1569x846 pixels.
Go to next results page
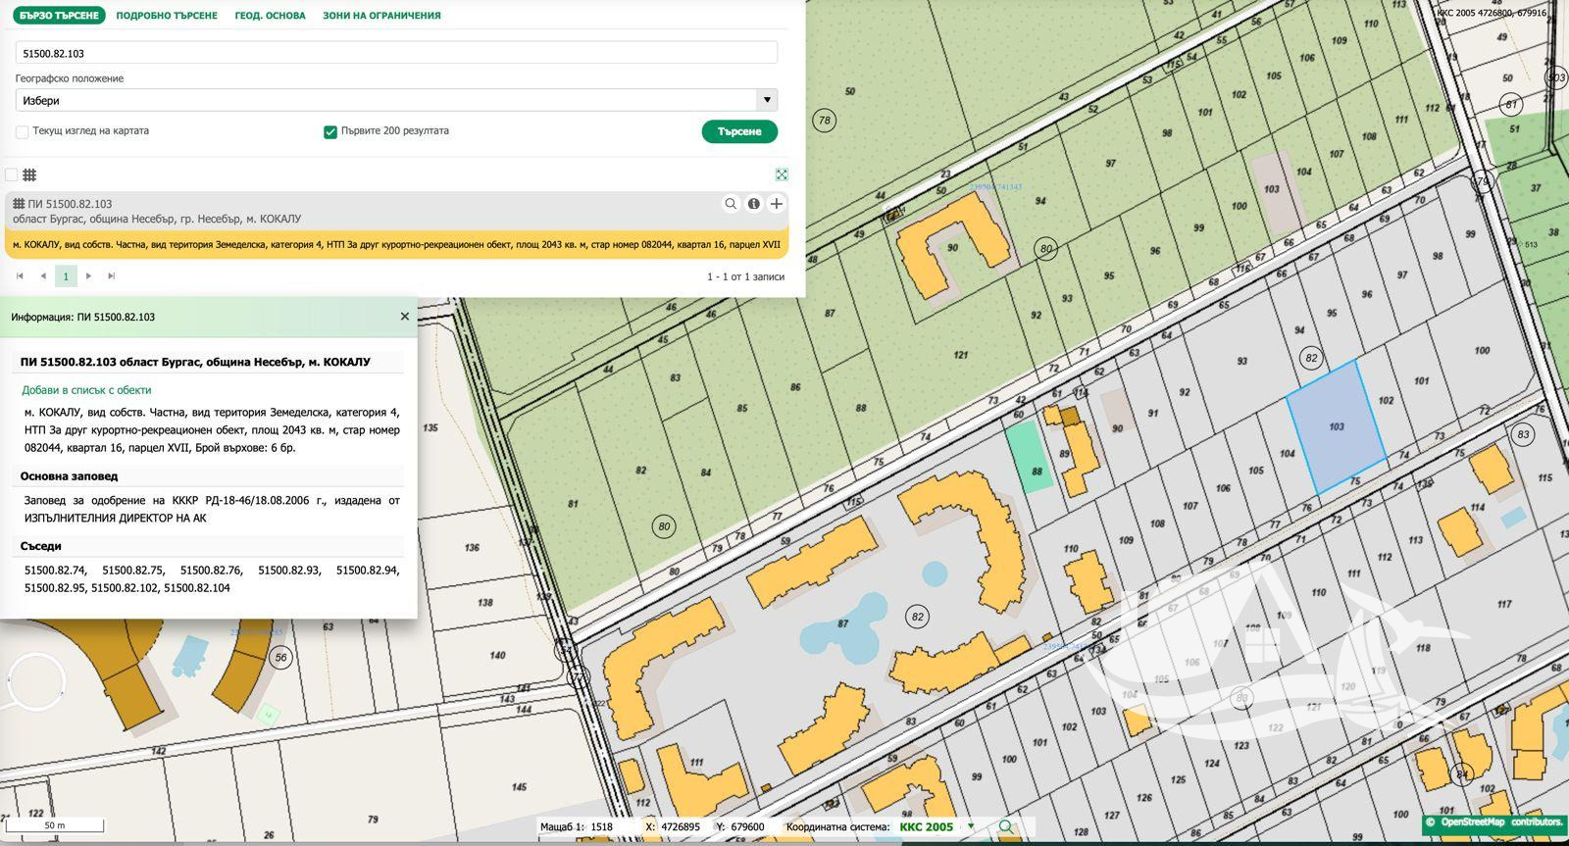[88, 276]
